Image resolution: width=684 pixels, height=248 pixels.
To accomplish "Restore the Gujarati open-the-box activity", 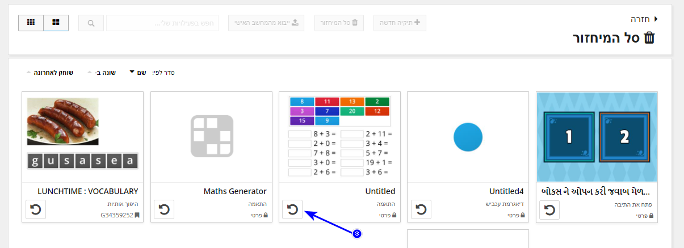I will pos(549,210).
